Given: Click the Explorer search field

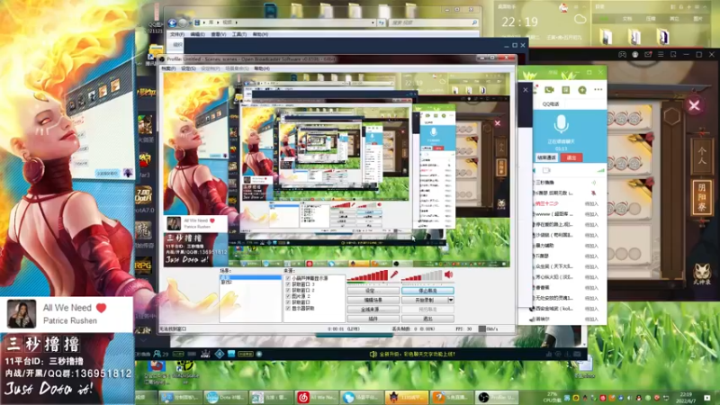Looking at the screenshot, I should point(433,22).
